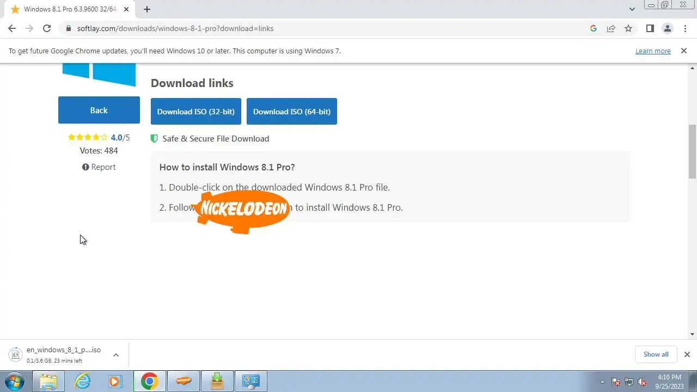This screenshot has height=392, width=697.
Task: Open the Windows Start menu
Action: [x=15, y=381]
